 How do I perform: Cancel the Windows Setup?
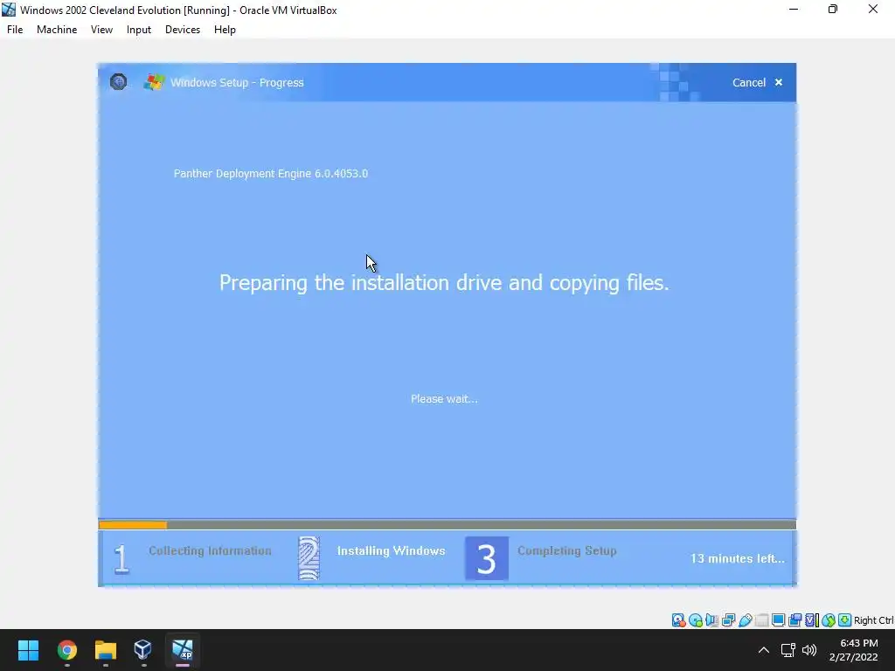749,83
